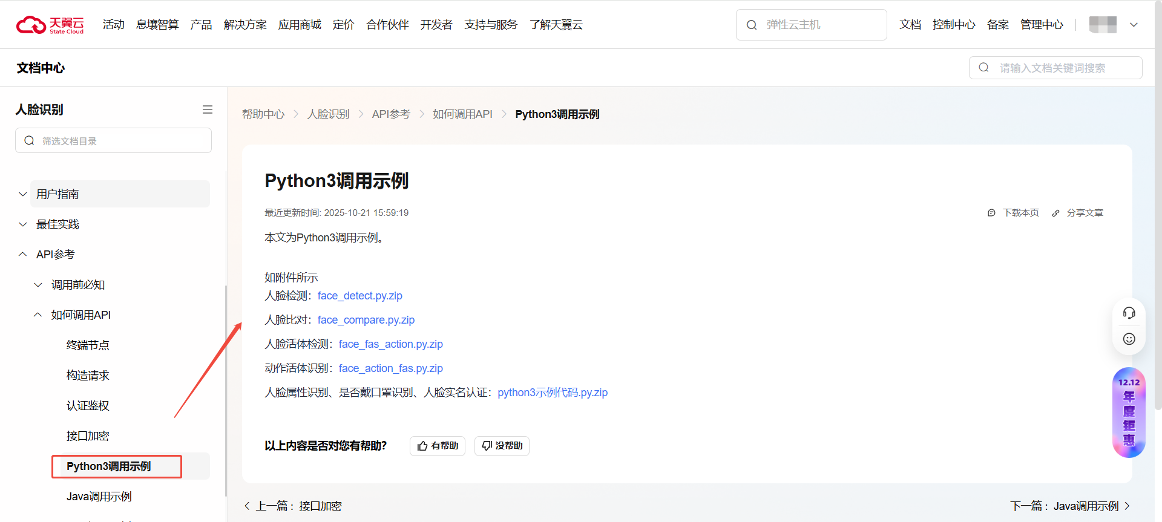This screenshot has height=522, width=1162.
Task: Open the user account dropdown arrow
Action: click(x=1134, y=25)
